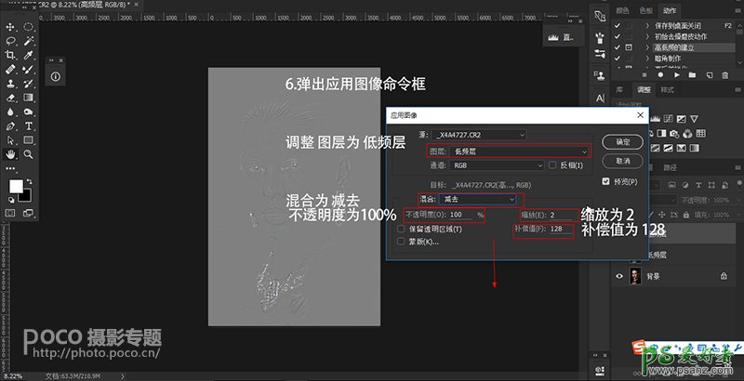Select the Clone Stamp tool
Viewport: 744px width, 381px height.
point(10,84)
